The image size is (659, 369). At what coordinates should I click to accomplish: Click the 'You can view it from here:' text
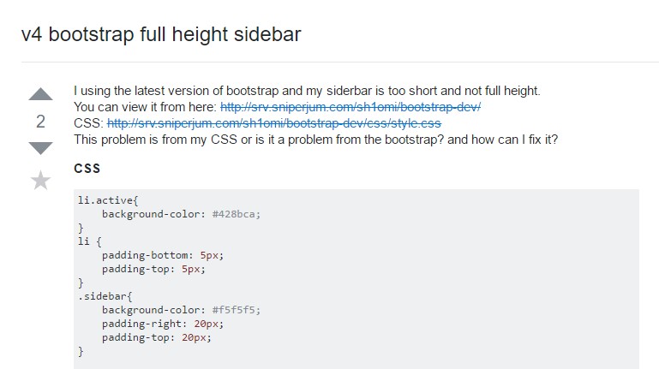click(x=146, y=107)
